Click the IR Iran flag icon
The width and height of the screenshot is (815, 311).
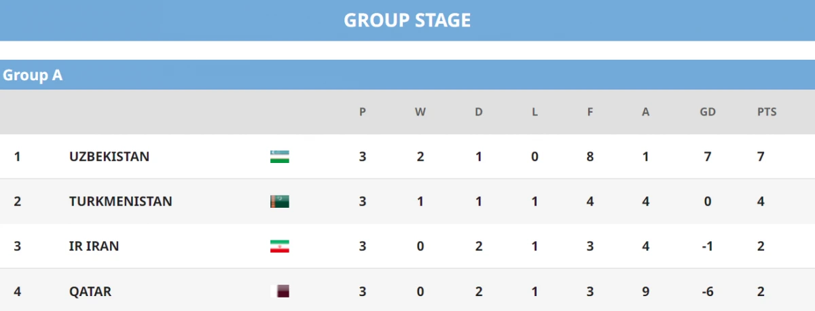click(x=279, y=246)
